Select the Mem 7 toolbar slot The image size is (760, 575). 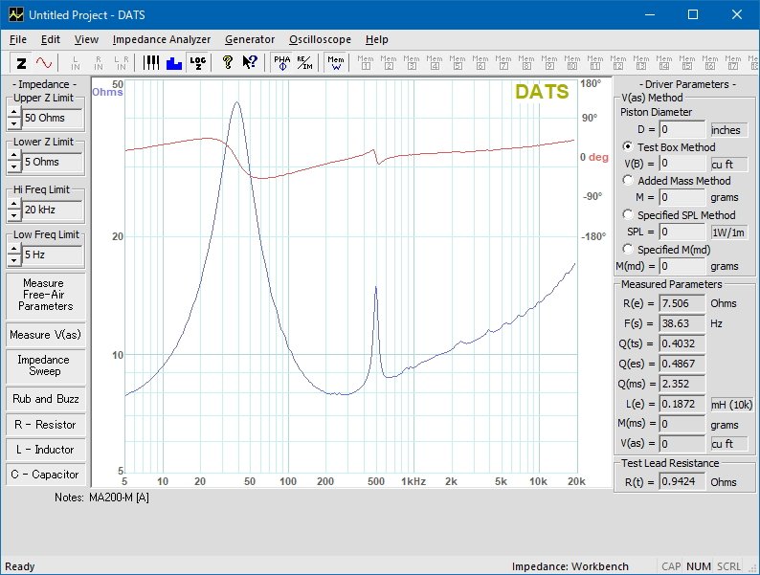point(503,63)
